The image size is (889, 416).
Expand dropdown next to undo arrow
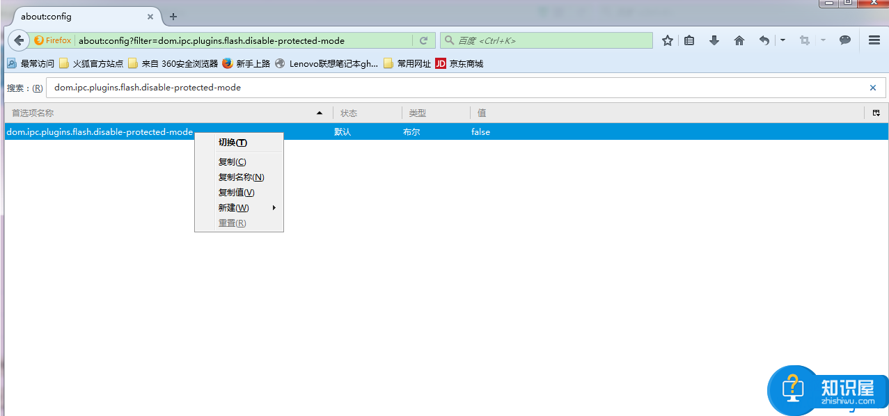pos(782,40)
